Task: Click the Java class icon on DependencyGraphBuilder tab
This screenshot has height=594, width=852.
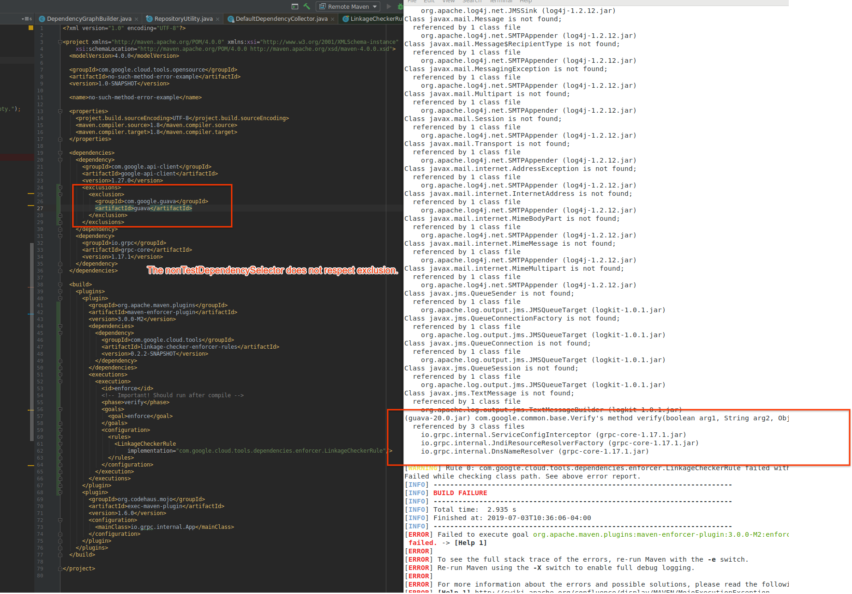Action: [42, 18]
